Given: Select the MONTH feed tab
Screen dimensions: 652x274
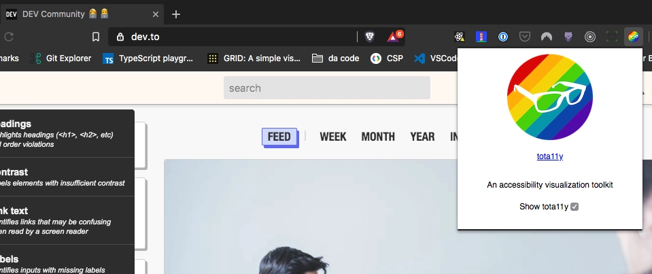Looking at the screenshot, I should 378,137.
